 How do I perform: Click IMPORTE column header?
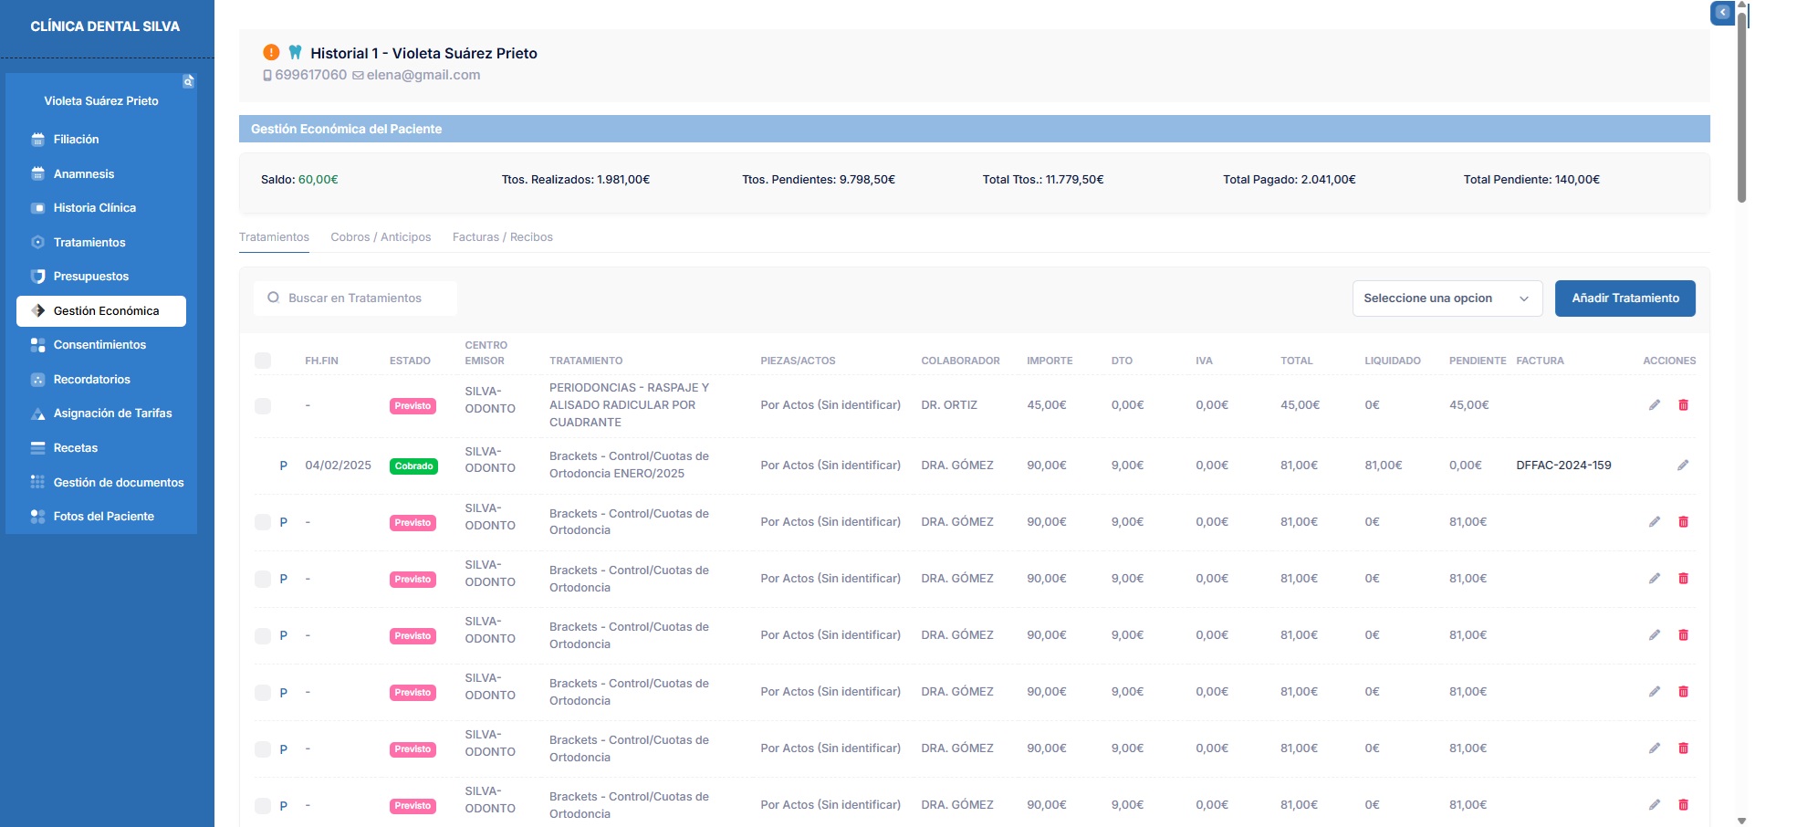(1050, 361)
